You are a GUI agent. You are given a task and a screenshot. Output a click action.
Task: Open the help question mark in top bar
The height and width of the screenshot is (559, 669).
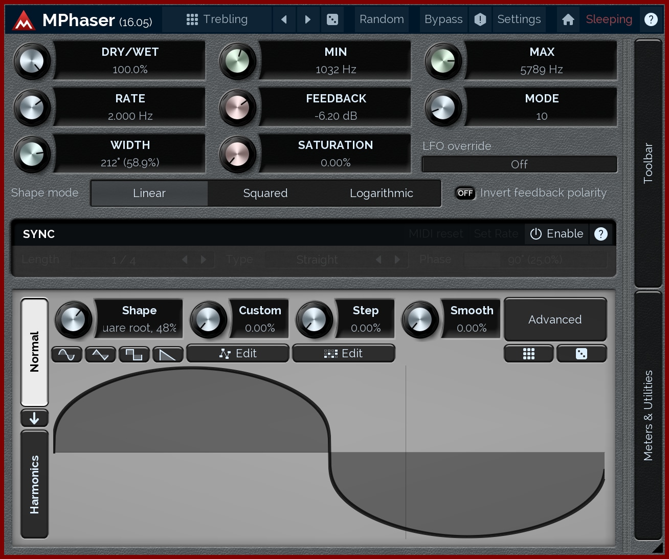tap(651, 19)
